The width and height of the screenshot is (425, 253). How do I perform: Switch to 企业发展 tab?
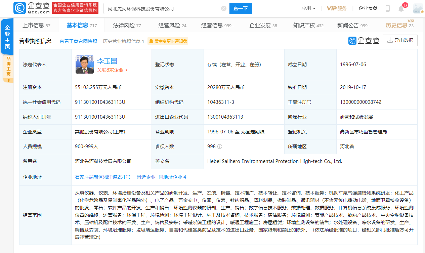point(263,25)
